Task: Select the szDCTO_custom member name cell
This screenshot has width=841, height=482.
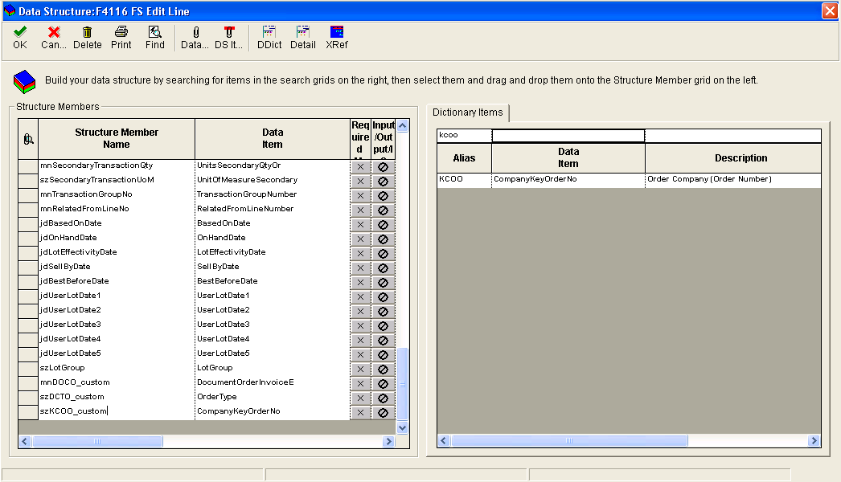Action: pos(117,397)
